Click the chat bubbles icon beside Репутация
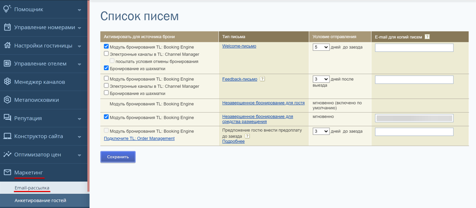Screen dimensions: 476x208 point(7,118)
